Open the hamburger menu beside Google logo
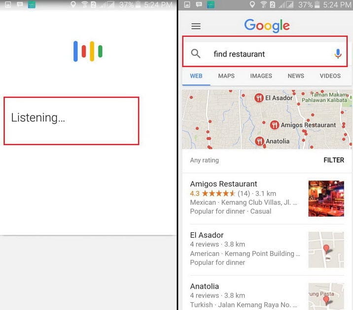This screenshot has height=310, width=353. click(x=196, y=27)
